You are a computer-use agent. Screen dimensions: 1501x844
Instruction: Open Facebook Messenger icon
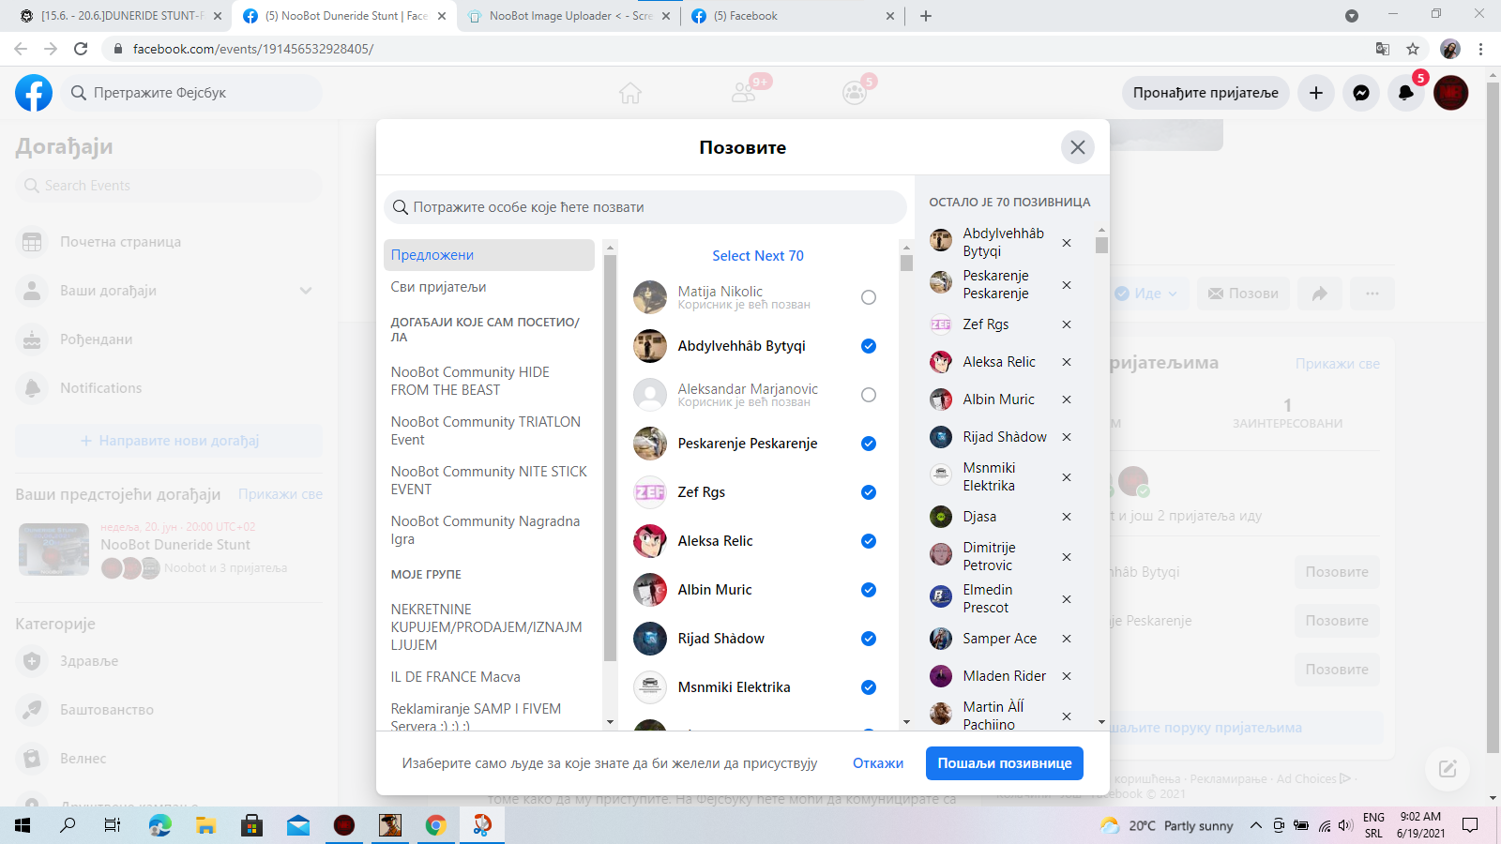coord(1360,93)
